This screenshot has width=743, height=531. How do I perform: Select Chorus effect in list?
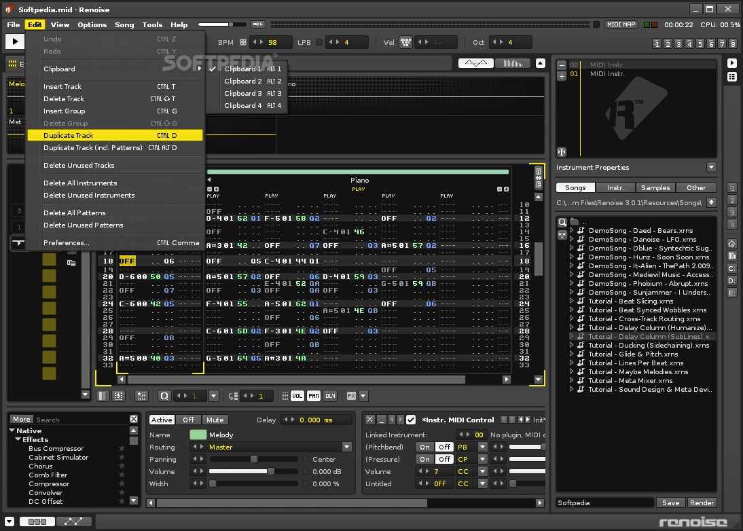pyautogui.click(x=41, y=466)
